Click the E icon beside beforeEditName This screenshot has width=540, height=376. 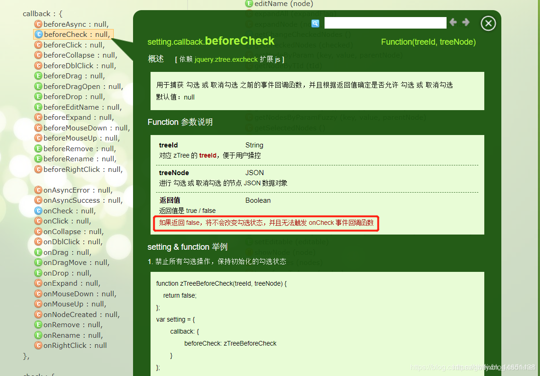(38, 107)
